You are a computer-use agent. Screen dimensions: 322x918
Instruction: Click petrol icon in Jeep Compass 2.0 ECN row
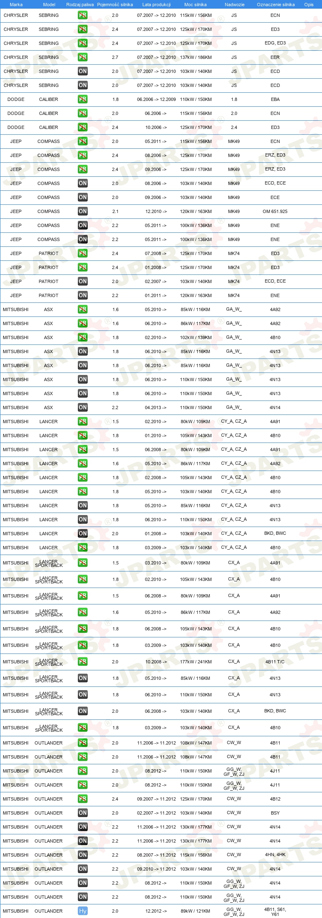click(83, 141)
